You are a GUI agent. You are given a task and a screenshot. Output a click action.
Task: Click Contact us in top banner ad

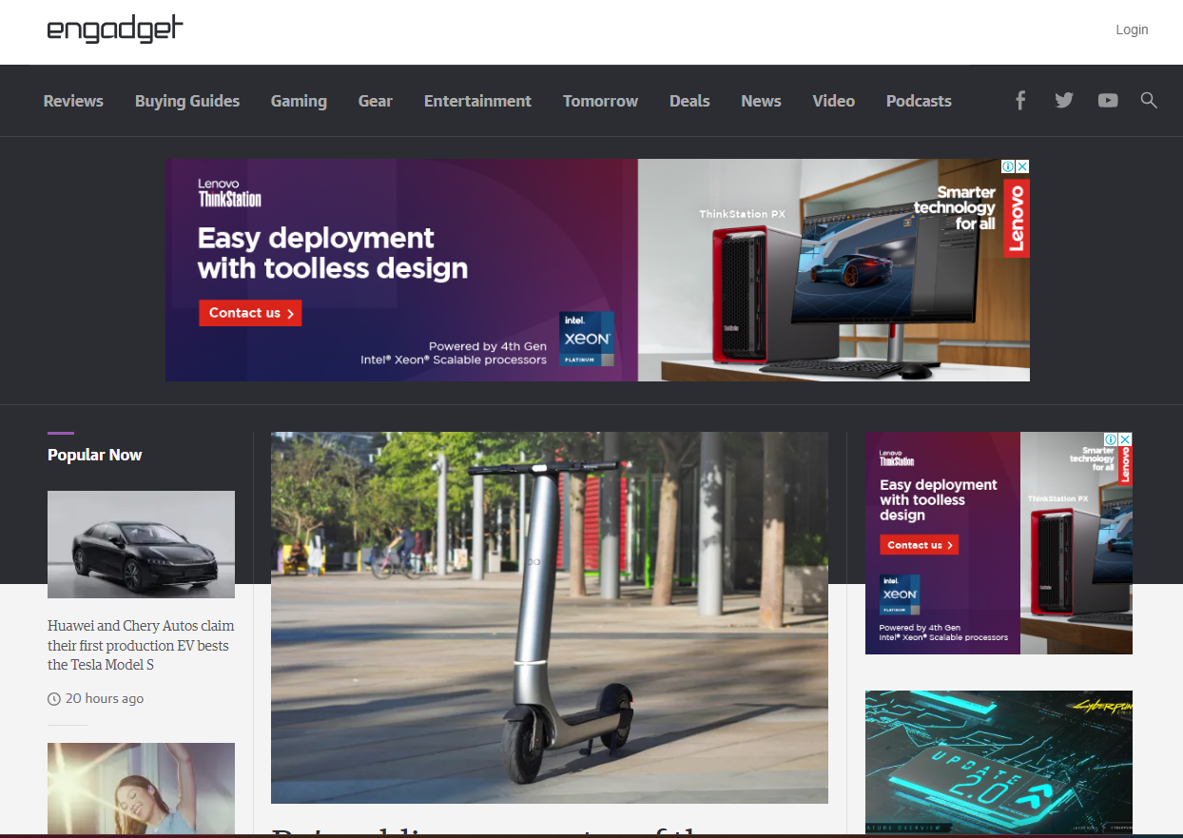point(250,313)
